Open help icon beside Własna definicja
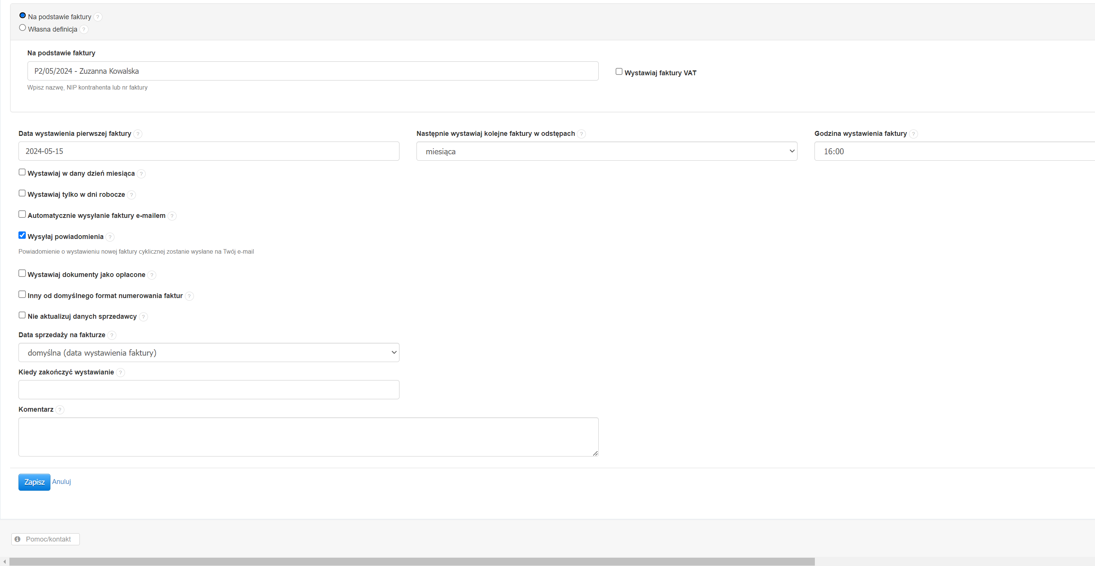This screenshot has width=1095, height=566. [x=84, y=29]
